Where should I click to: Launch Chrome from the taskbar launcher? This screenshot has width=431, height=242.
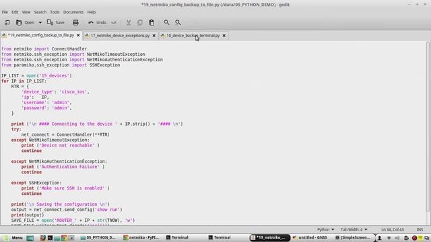(x=64, y=238)
